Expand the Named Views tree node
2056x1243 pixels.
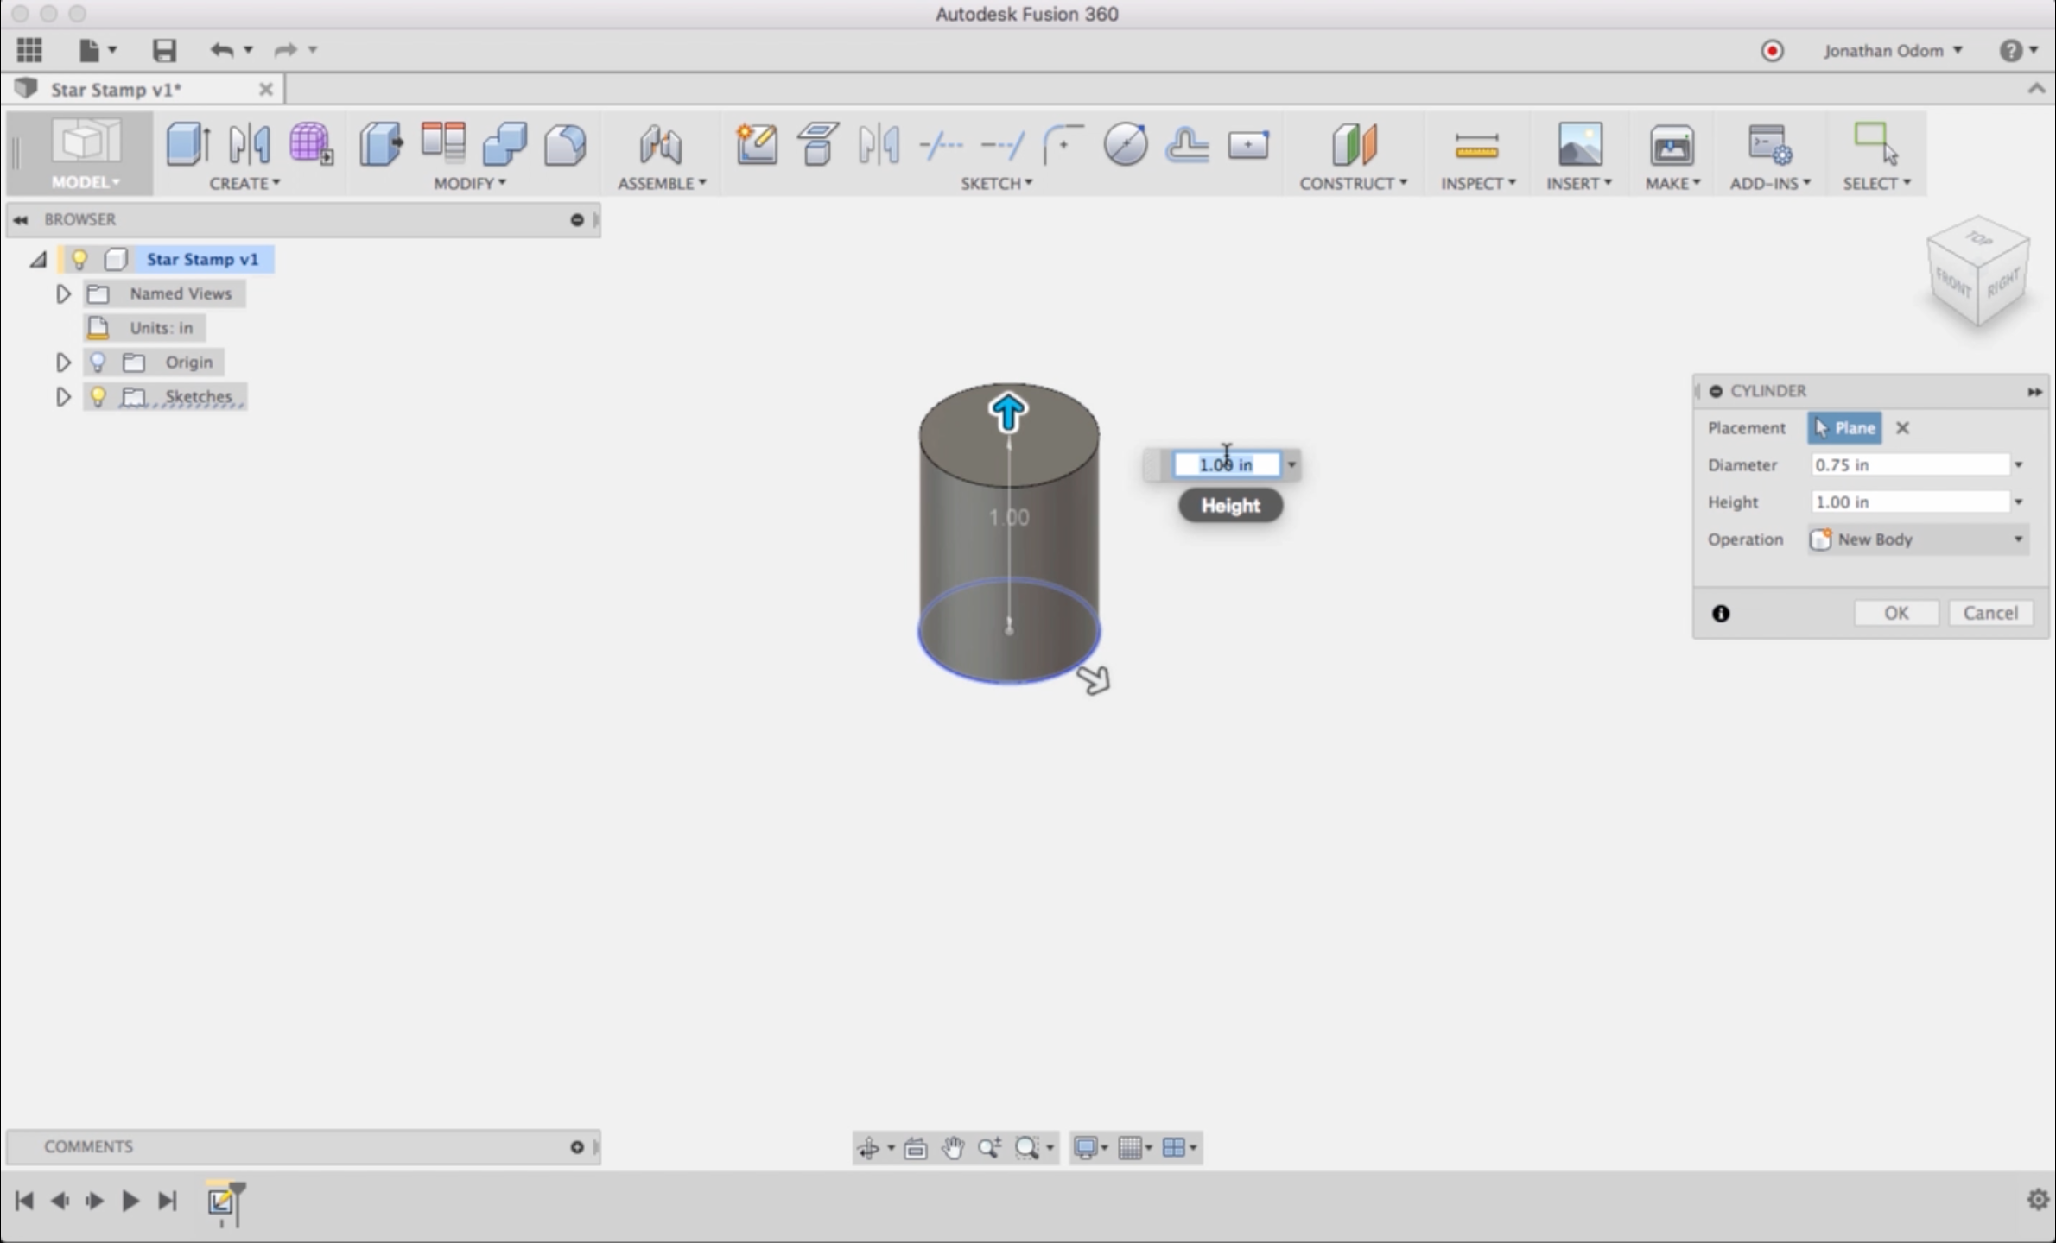click(63, 294)
